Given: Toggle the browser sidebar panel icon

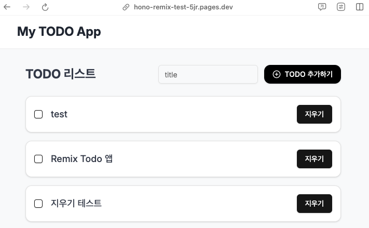Looking at the screenshot, I should [x=360, y=7].
